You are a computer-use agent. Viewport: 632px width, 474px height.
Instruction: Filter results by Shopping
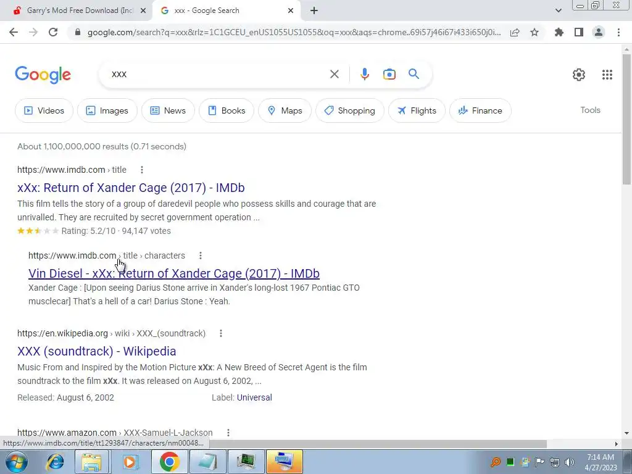click(349, 110)
